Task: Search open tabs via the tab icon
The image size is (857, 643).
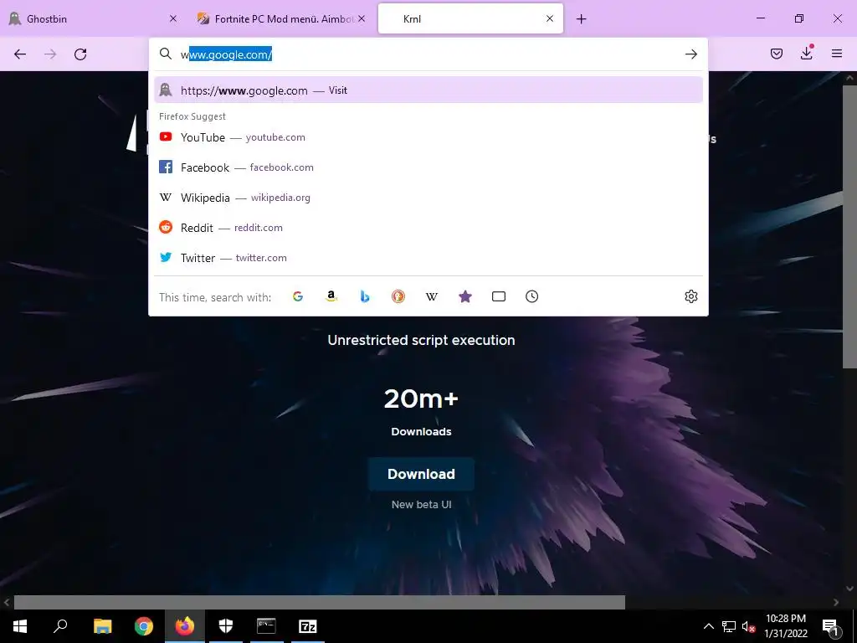Action: point(499,296)
